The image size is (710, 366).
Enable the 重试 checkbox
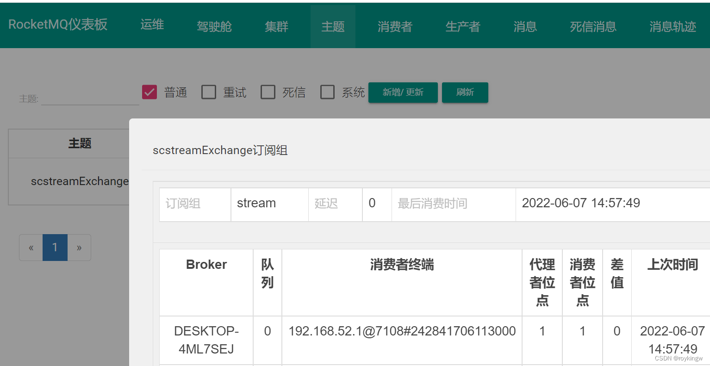[209, 92]
